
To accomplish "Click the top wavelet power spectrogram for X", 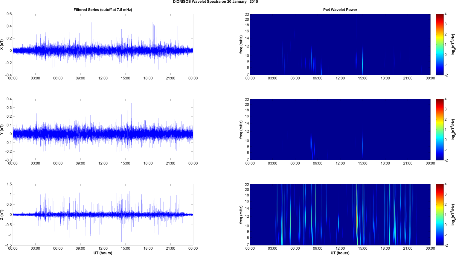I will (x=340, y=44).
